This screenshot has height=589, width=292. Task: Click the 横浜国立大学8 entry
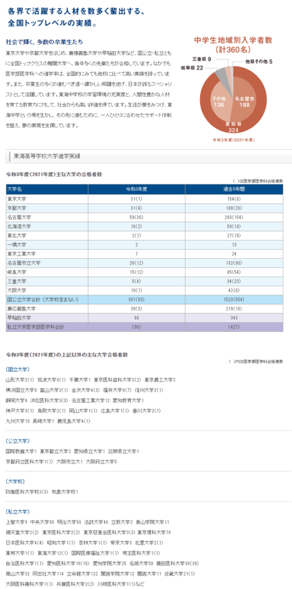point(21,390)
